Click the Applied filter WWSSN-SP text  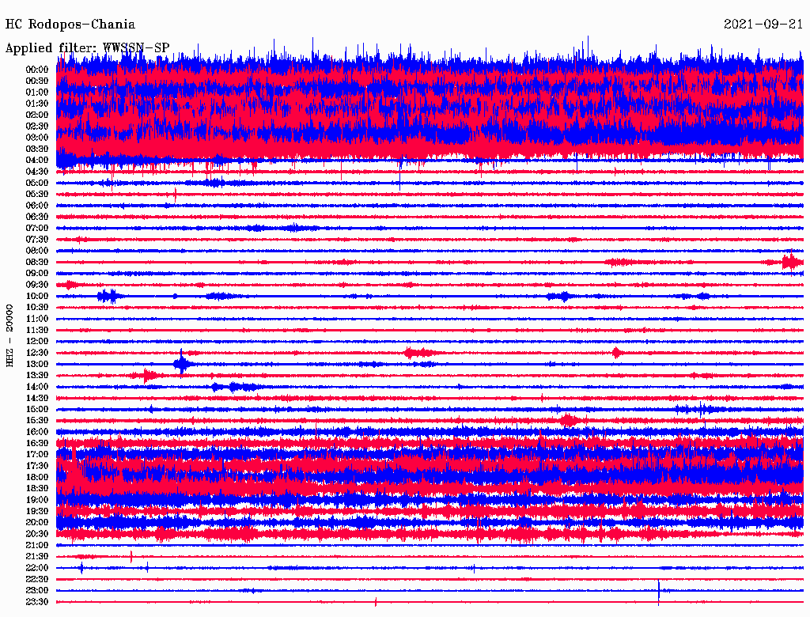coord(87,48)
